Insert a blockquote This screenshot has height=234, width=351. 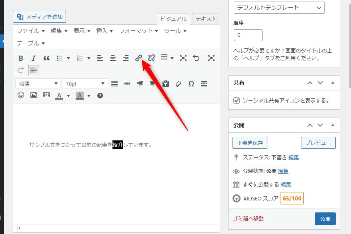click(x=46, y=58)
